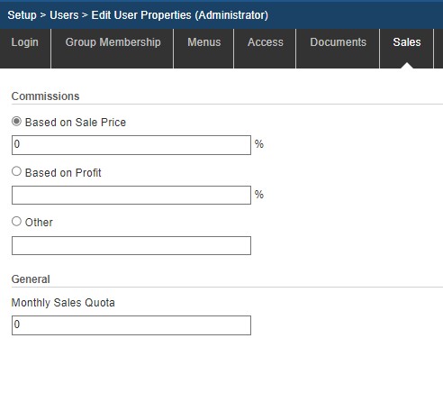Focus the Monthly Sales Quota field
This screenshot has height=393, width=443.
coord(131,325)
